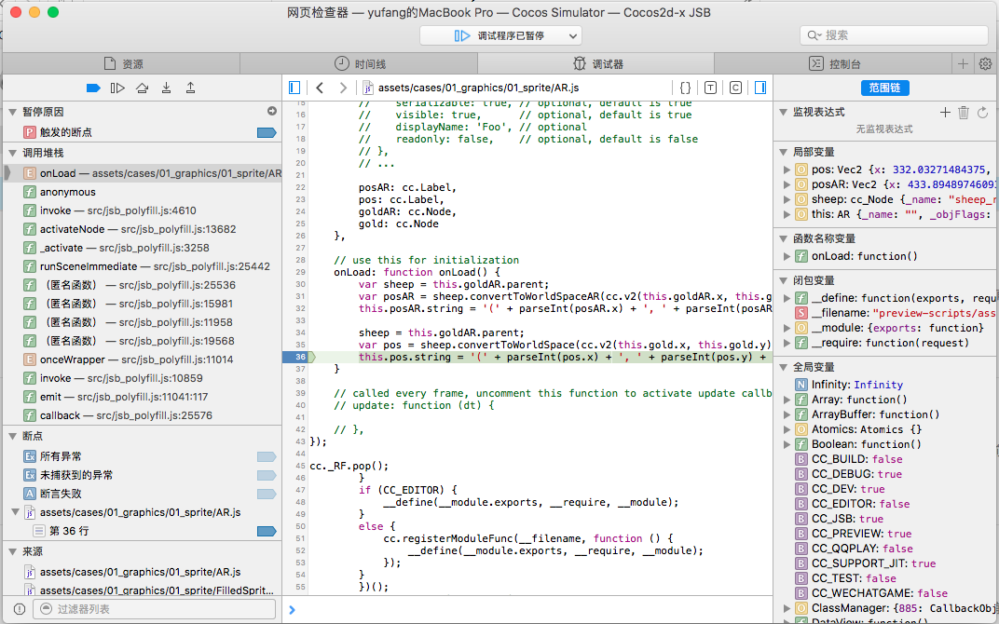The width and height of the screenshot is (999, 624).
Task: Select callback — src/jsb_polyfill.js:25576 frame
Action: tap(143, 415)
